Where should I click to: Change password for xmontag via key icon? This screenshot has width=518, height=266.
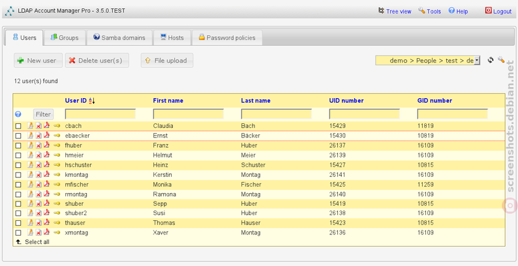(x=57, y=232)
